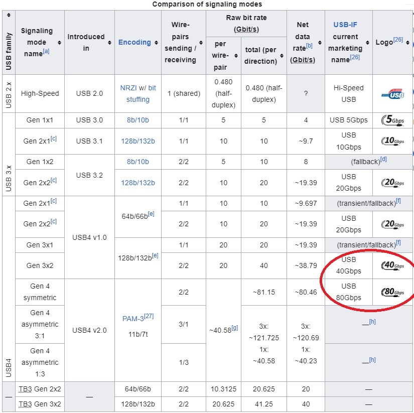414x413 pixels.
Task: Select the '11b/7t' encoding text
Action: click(138, 334)
